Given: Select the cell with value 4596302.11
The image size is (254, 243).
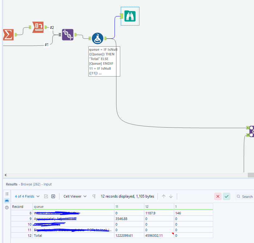Looking at the screenshot, I should [159, 236].
